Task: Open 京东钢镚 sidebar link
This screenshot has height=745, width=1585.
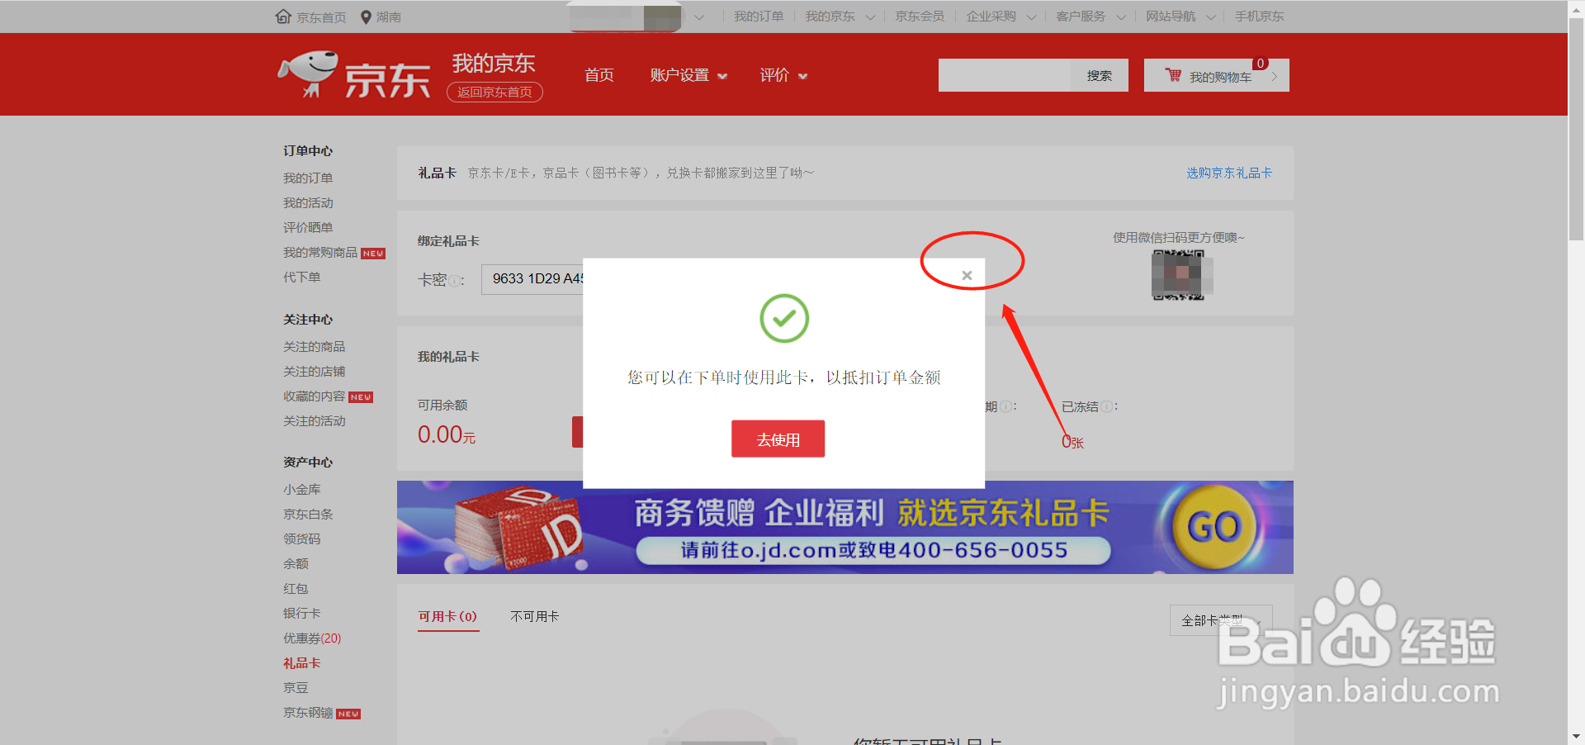Action: tap(308, 713)
